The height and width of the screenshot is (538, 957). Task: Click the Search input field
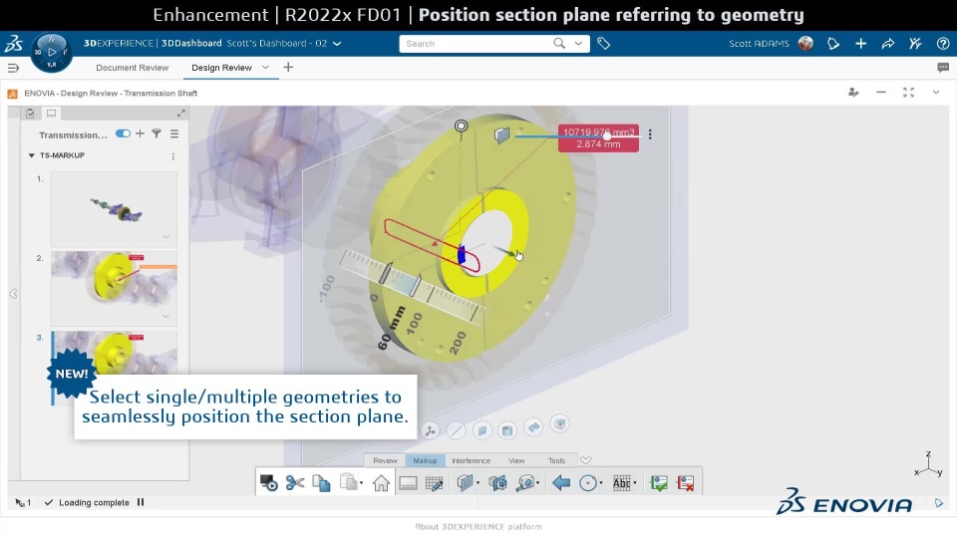(x=477, y=43)
